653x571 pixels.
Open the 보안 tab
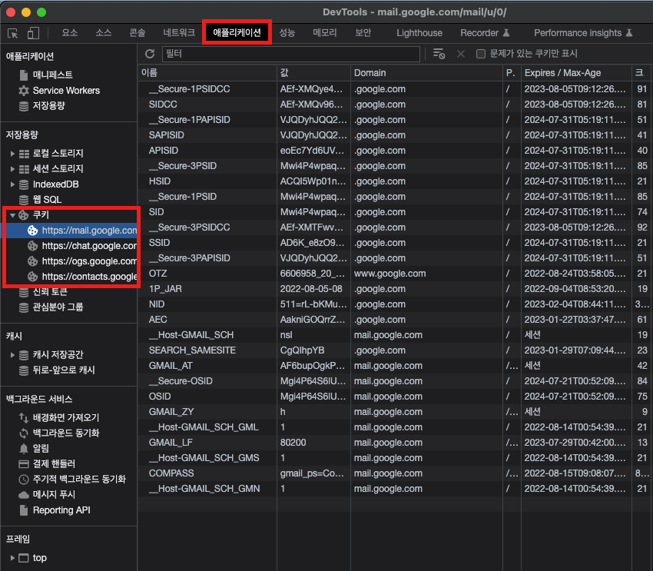[363, 33]
